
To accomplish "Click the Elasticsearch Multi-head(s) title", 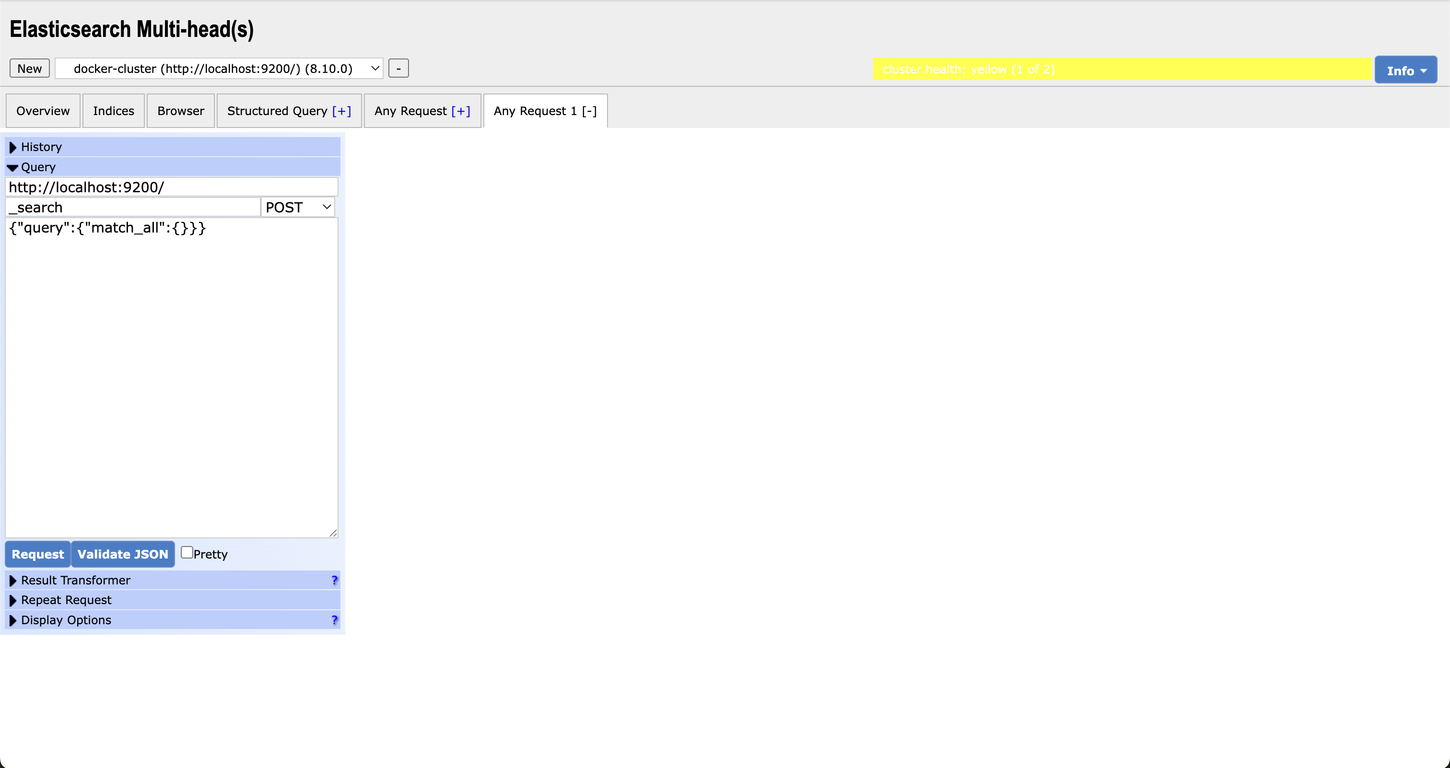I will 132,29.
